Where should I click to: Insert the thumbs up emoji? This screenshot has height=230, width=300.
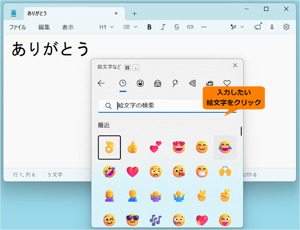(132, 147)
